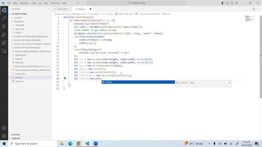The image size is (262, 147).
Task: Click the editor vertical scrollbar
Action: pyautogui.click(x=261, y=57)
